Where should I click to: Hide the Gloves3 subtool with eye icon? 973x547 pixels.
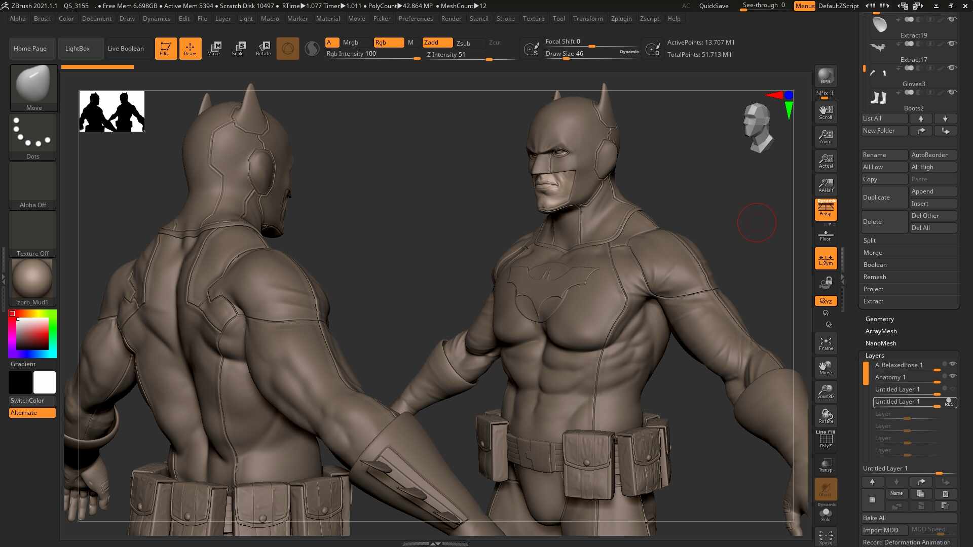[952, 68]
